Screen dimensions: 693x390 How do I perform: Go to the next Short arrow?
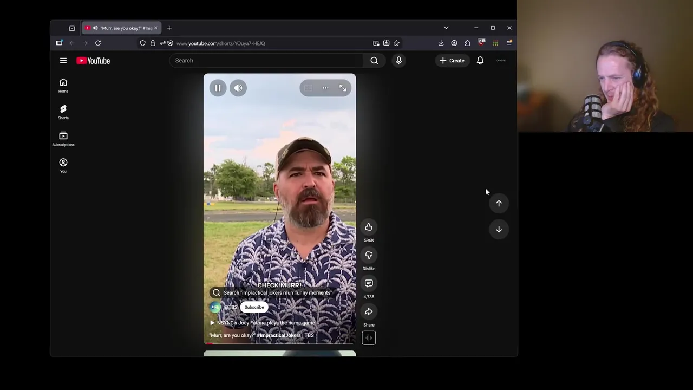[499, 229]
